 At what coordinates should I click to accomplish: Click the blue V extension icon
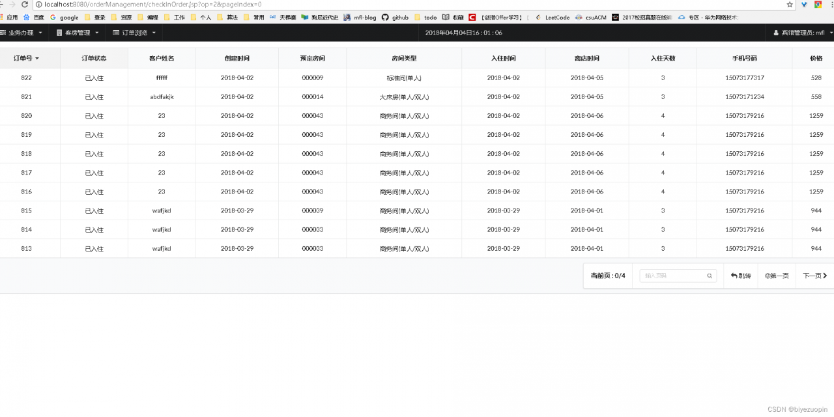tap(804, 5)
